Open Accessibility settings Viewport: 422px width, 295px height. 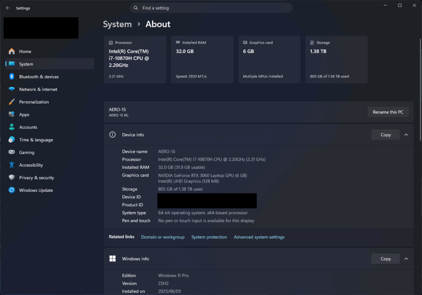(49, 165)
